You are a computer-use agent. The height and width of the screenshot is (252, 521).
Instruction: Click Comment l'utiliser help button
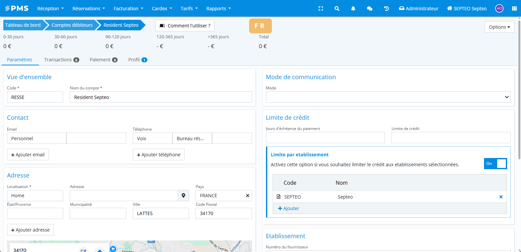coord(185,26)
